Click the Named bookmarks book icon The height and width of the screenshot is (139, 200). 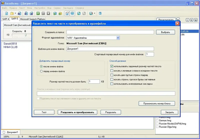coord(91,13)
